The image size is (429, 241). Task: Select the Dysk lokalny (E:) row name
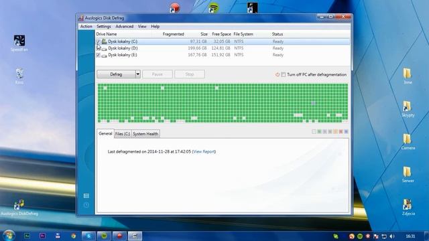point(123,55)
